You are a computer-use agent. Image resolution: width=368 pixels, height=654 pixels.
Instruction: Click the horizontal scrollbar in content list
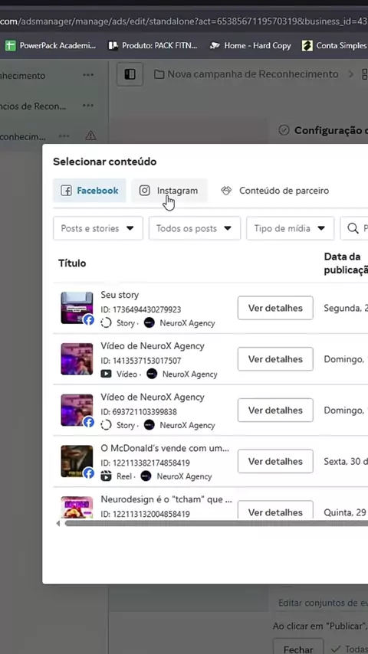click(216, 523)
